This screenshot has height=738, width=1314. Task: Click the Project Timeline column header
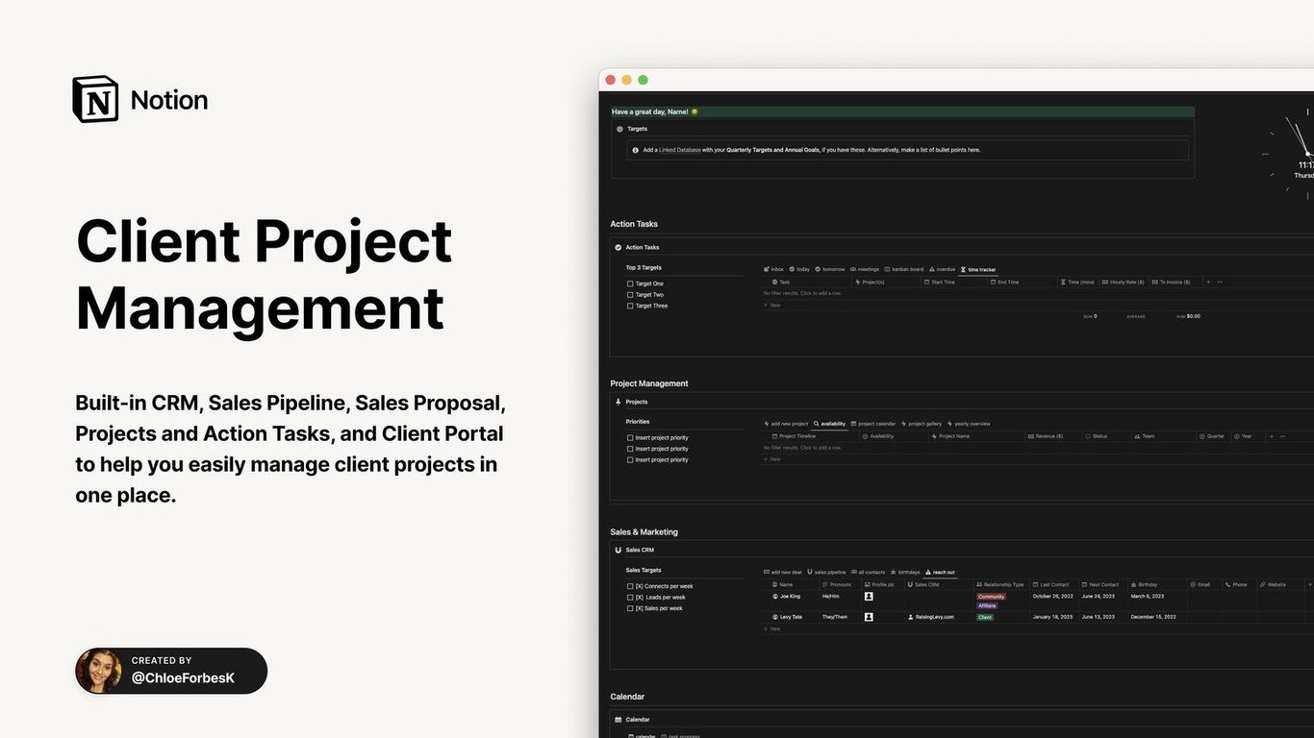(x=796, y=436)
